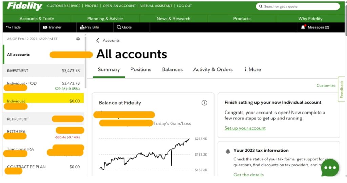Click the Accounts breadcrumb text
This screenshot has height=183, width=347.
111,40
